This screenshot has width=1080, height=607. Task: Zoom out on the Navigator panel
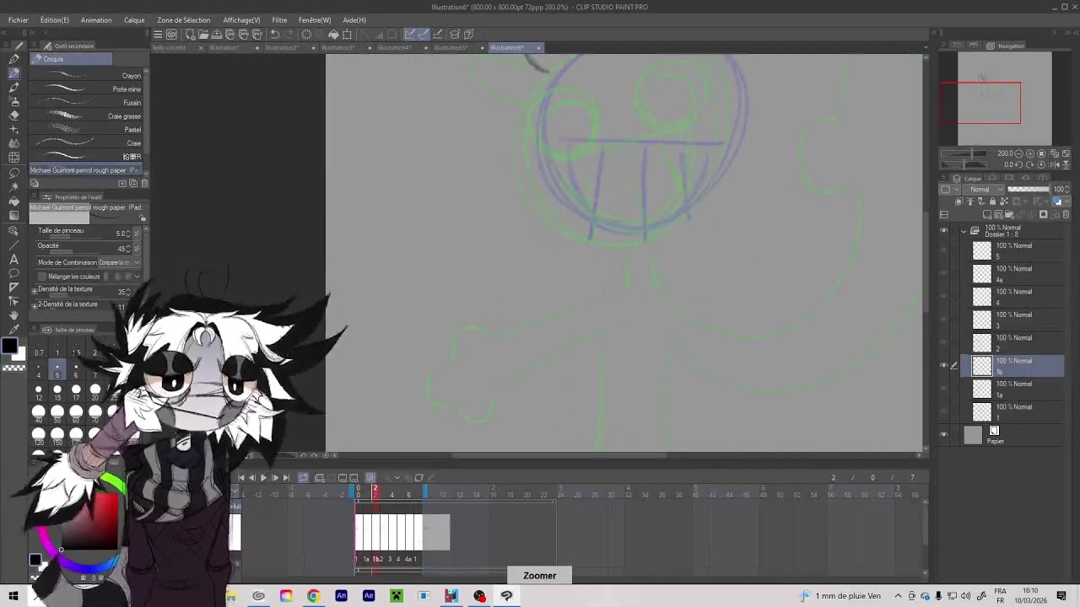coord(1021,154)
